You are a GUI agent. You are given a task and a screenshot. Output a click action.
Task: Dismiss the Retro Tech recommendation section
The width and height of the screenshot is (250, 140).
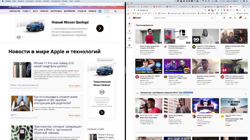[x=246, y=94]
